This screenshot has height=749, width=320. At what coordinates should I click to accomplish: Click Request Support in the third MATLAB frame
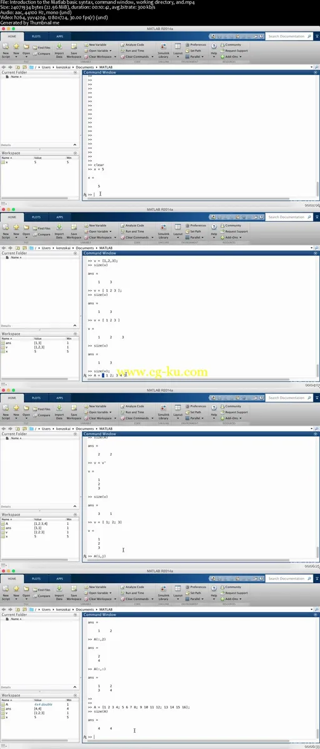pos(234,412)
